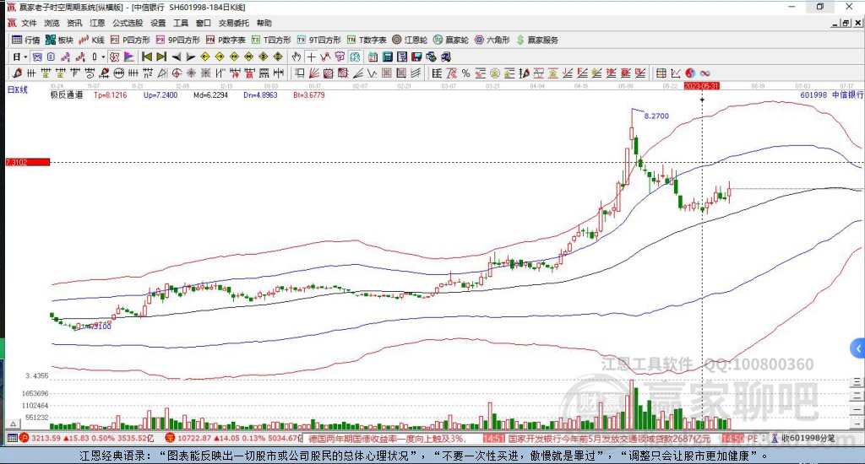
Task: Open the 江恩 menu
Action: pyautogui.click(x=97, y=23)
